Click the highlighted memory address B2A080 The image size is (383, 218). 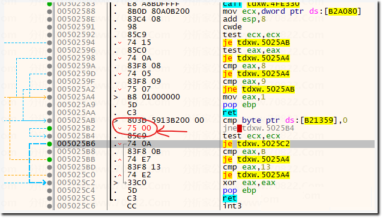point(342,11)
